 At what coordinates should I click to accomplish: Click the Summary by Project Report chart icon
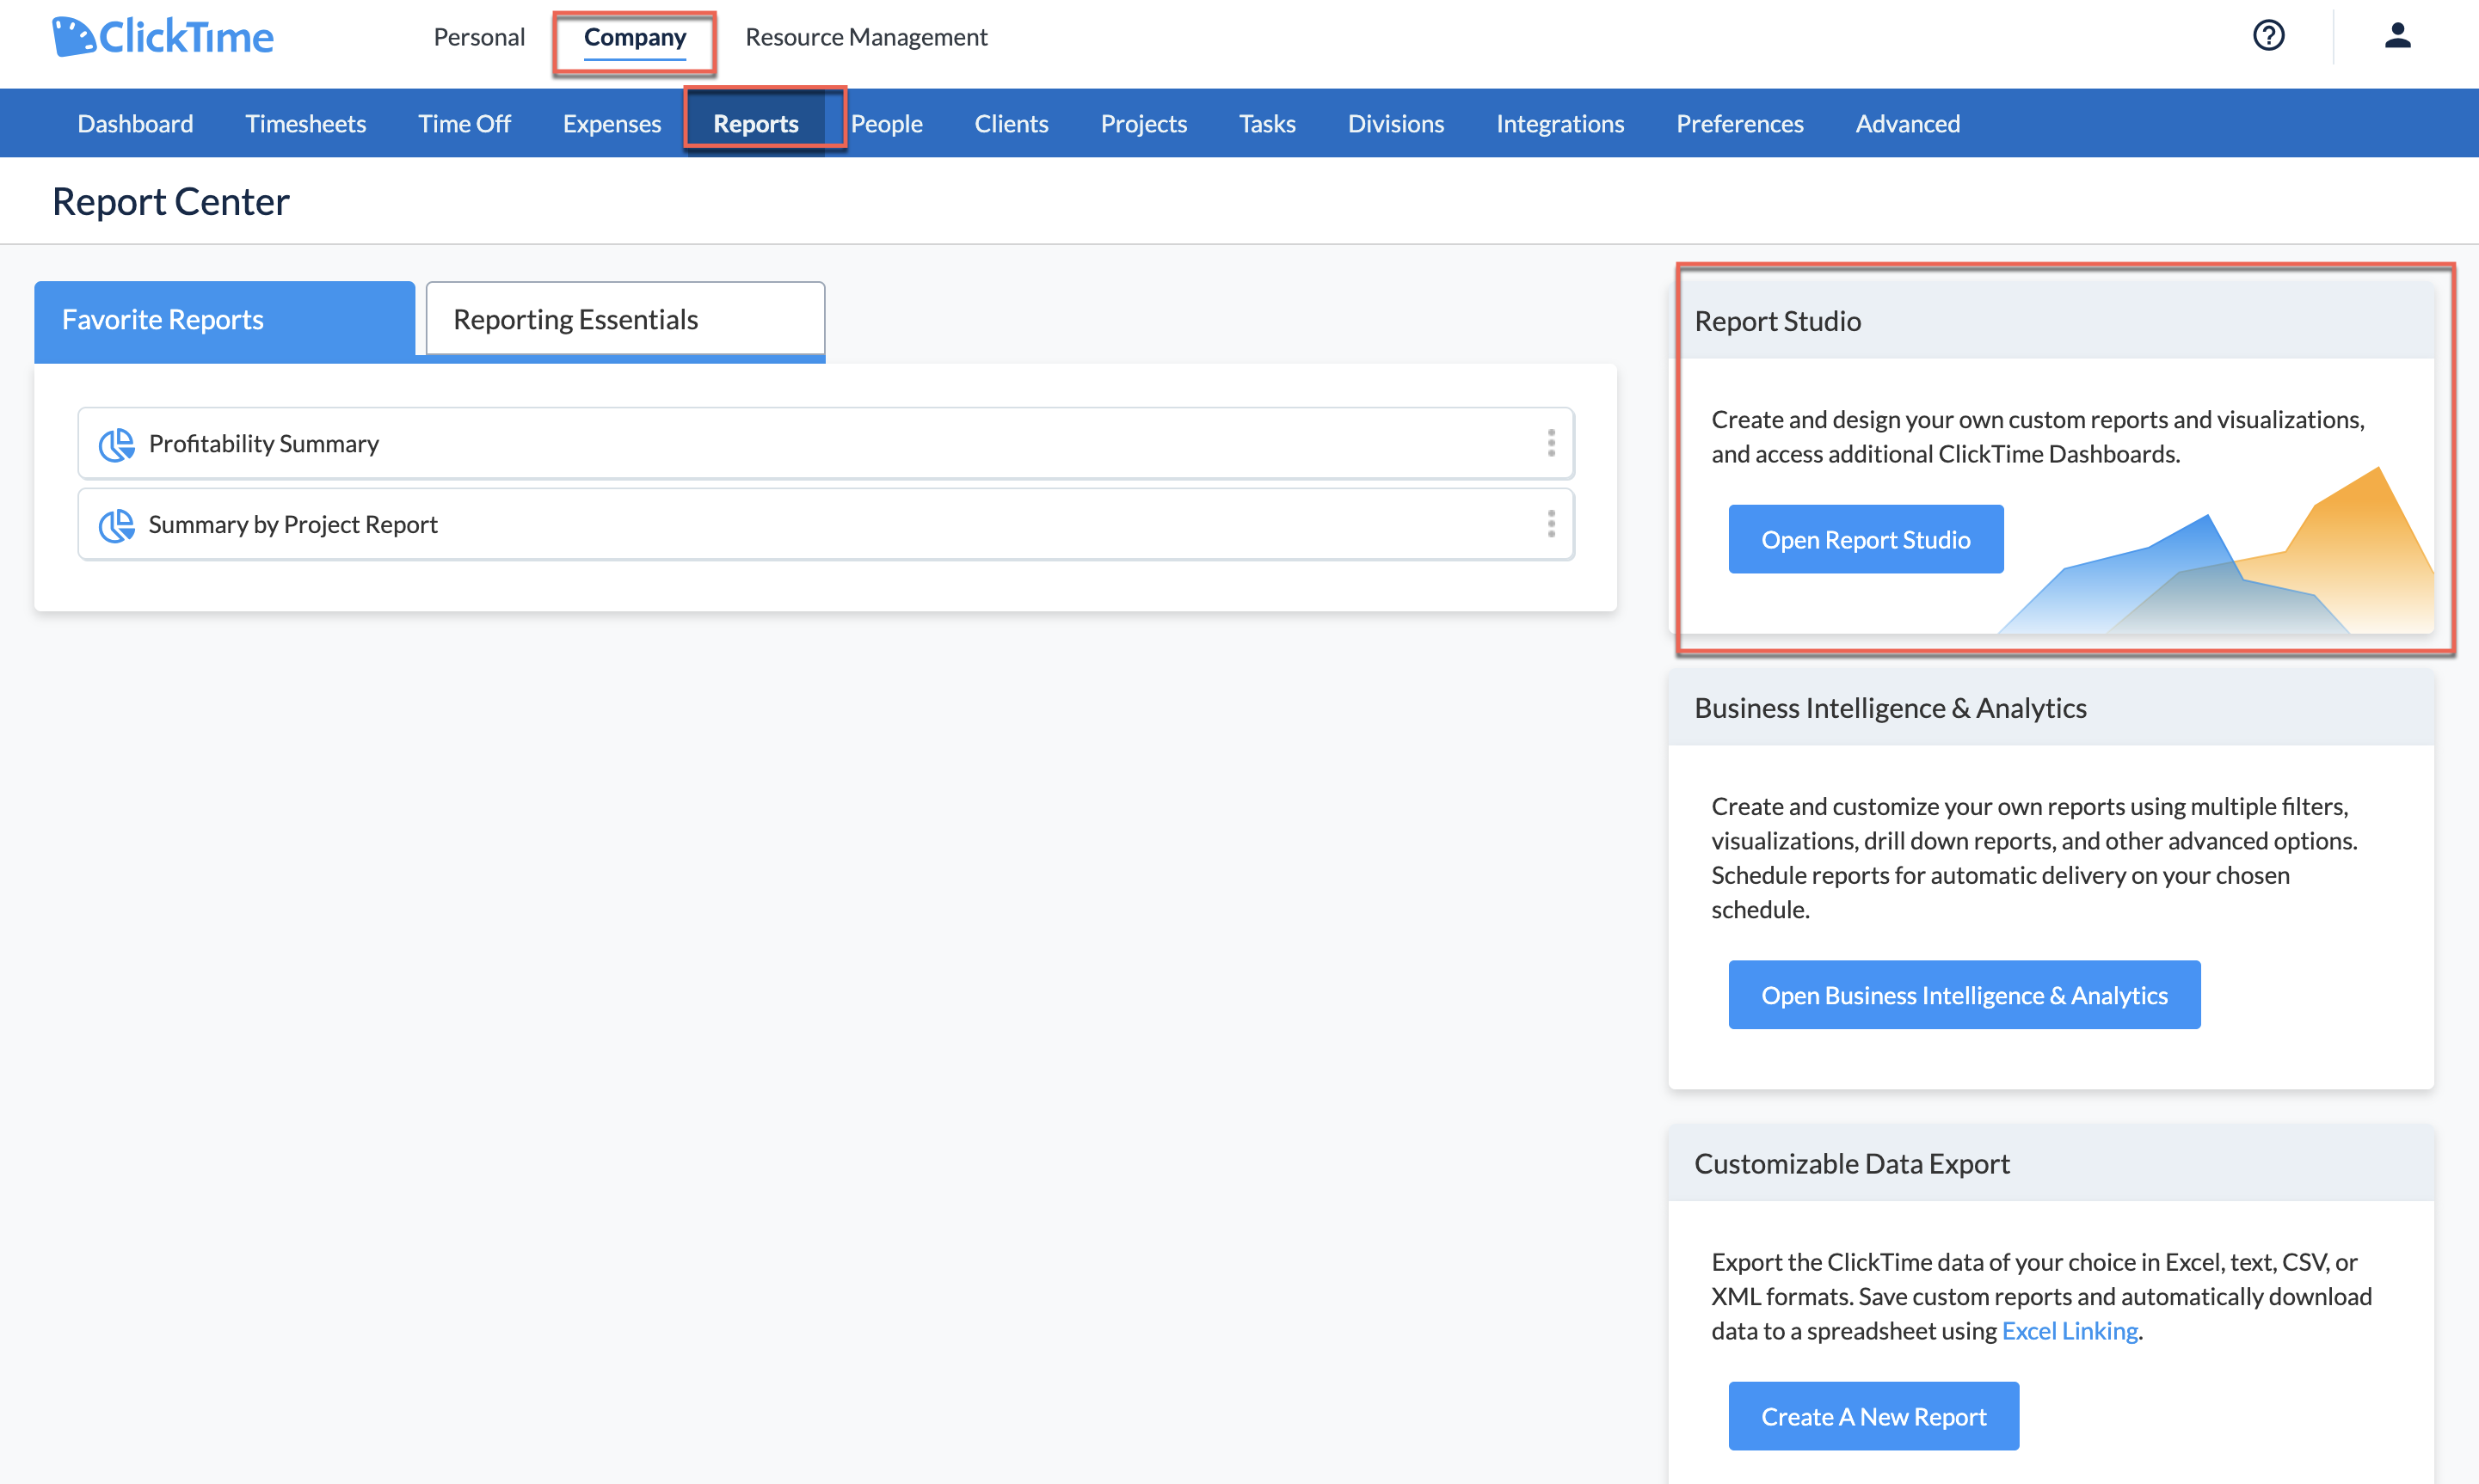[116, 525]
